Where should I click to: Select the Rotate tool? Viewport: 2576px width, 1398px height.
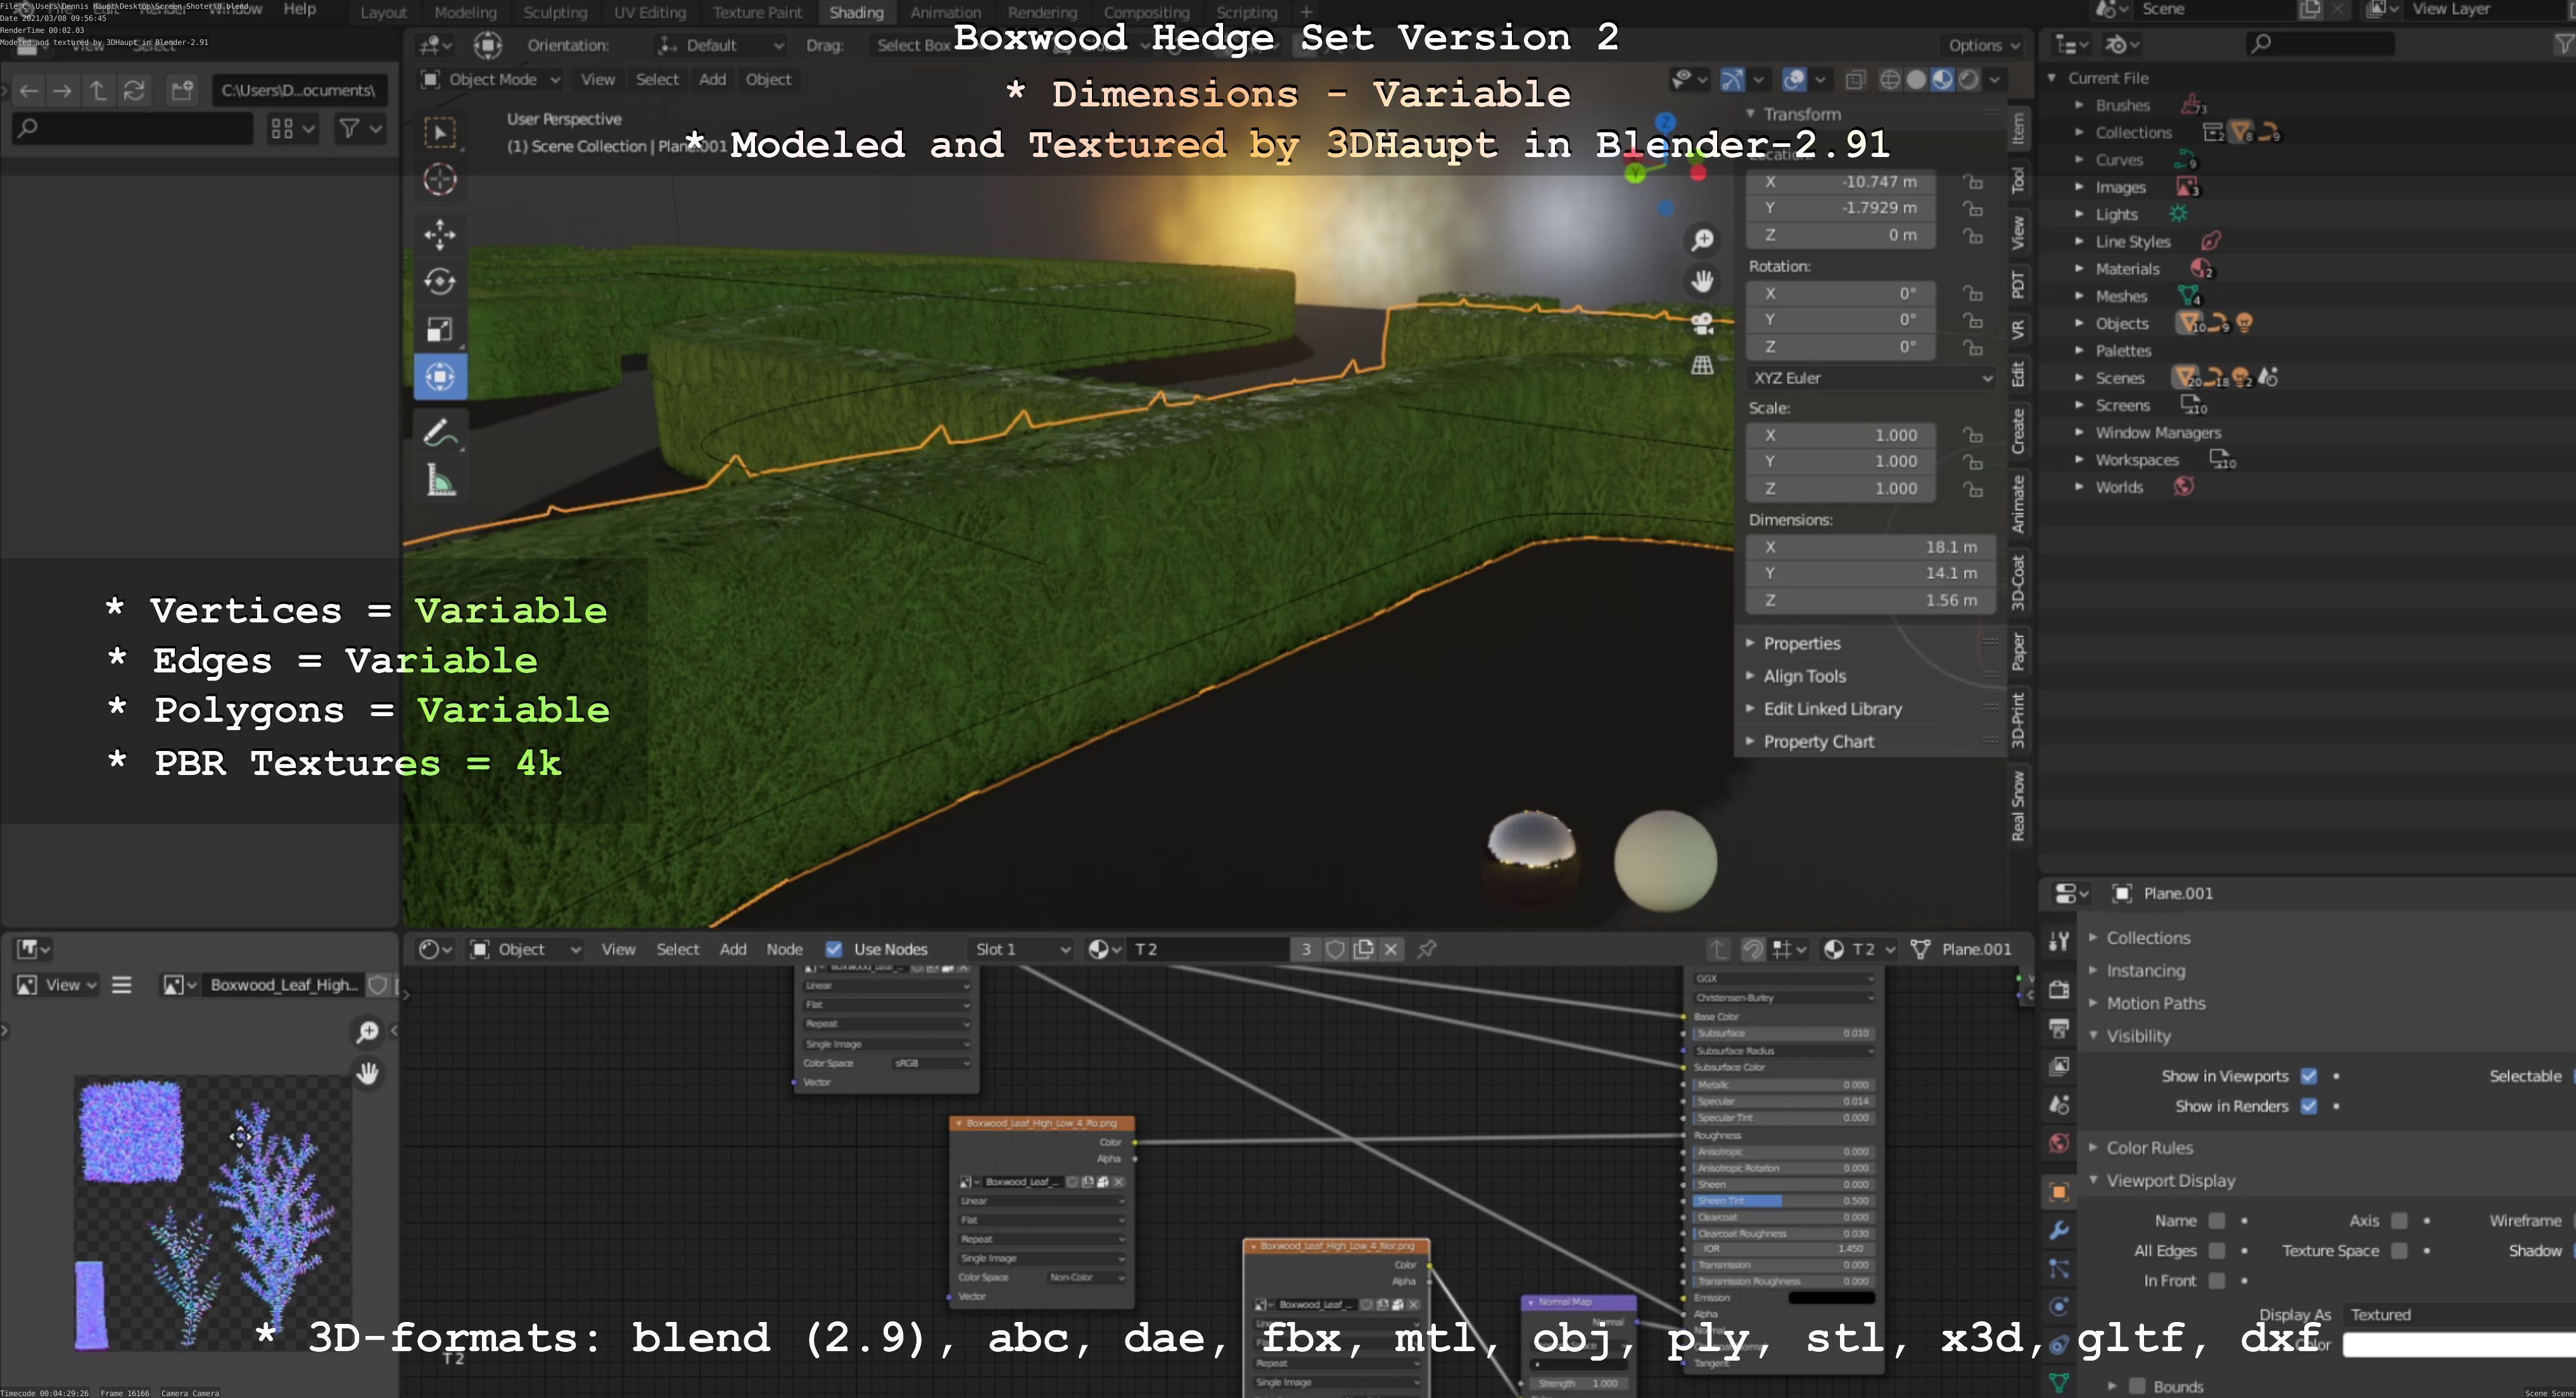pos(440,282)
